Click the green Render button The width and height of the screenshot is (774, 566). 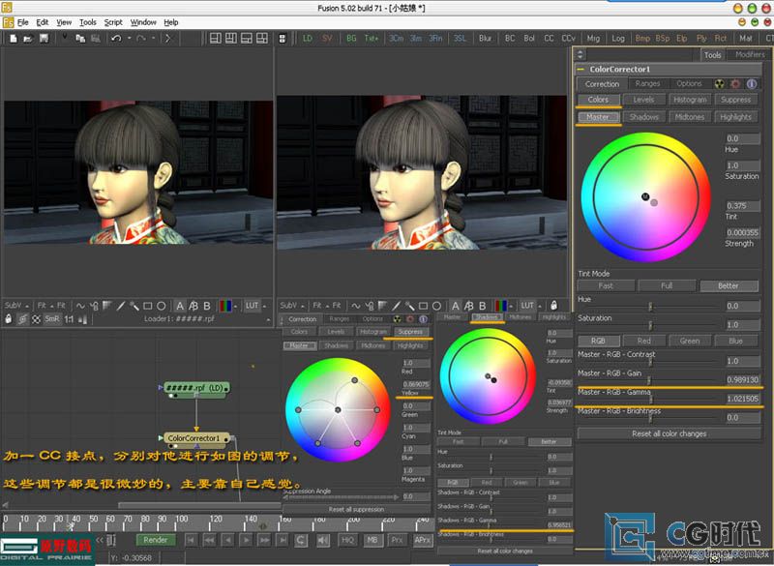[x=155, y=540]
